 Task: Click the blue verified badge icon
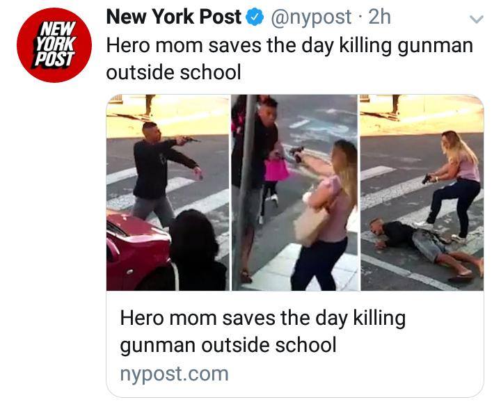coord(255,17)
